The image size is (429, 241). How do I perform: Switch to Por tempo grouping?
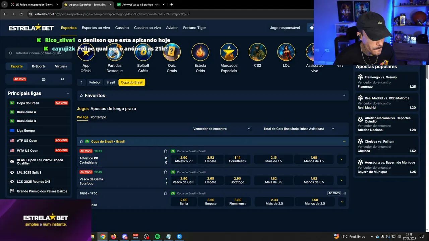point(98,117)
